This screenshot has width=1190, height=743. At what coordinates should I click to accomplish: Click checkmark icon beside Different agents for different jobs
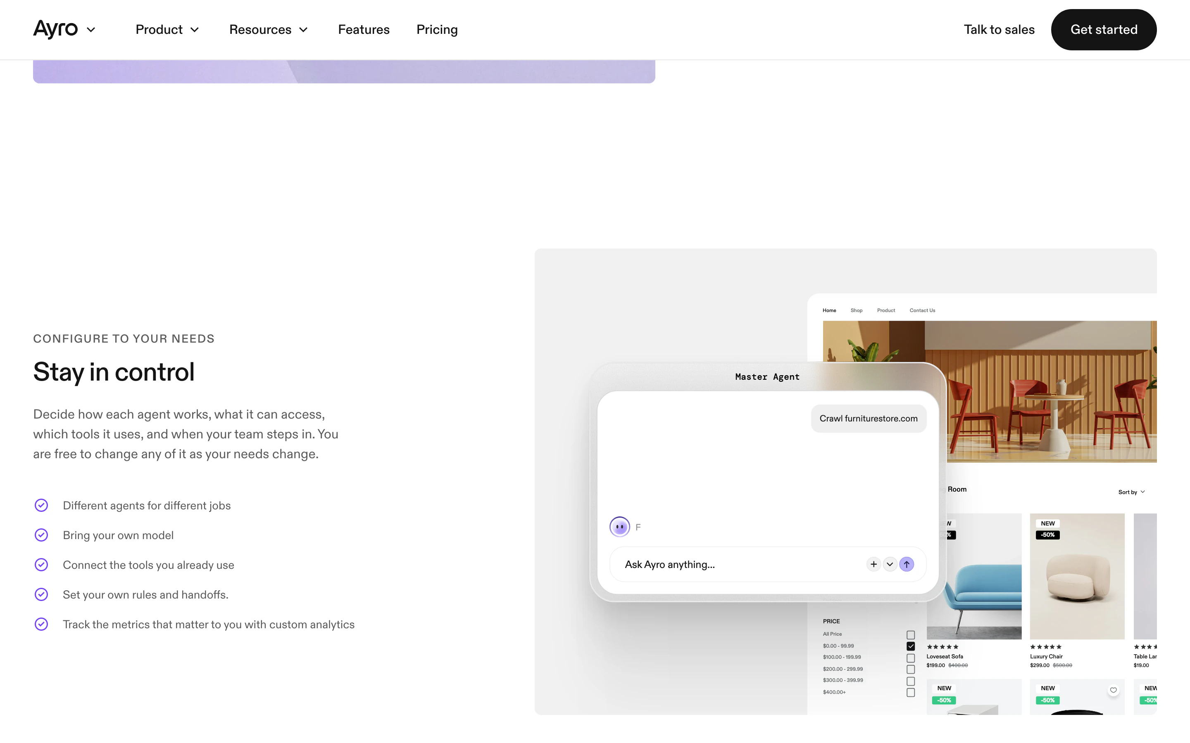(41, 505)
